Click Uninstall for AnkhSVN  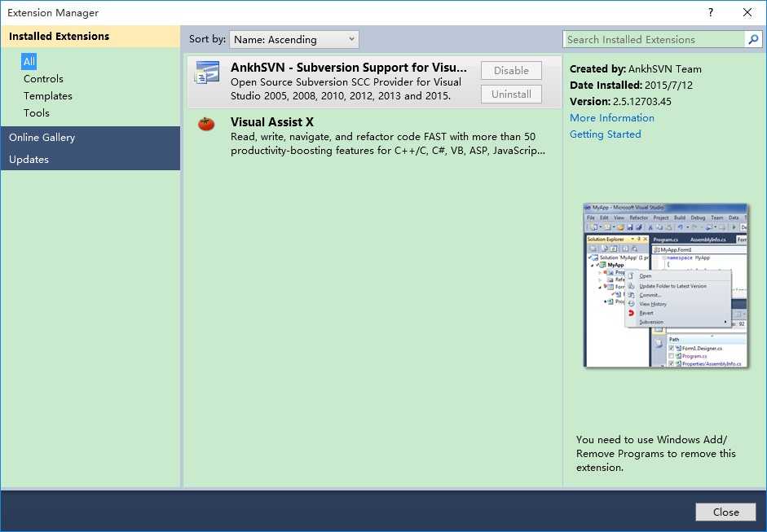[x=511, y=95]
